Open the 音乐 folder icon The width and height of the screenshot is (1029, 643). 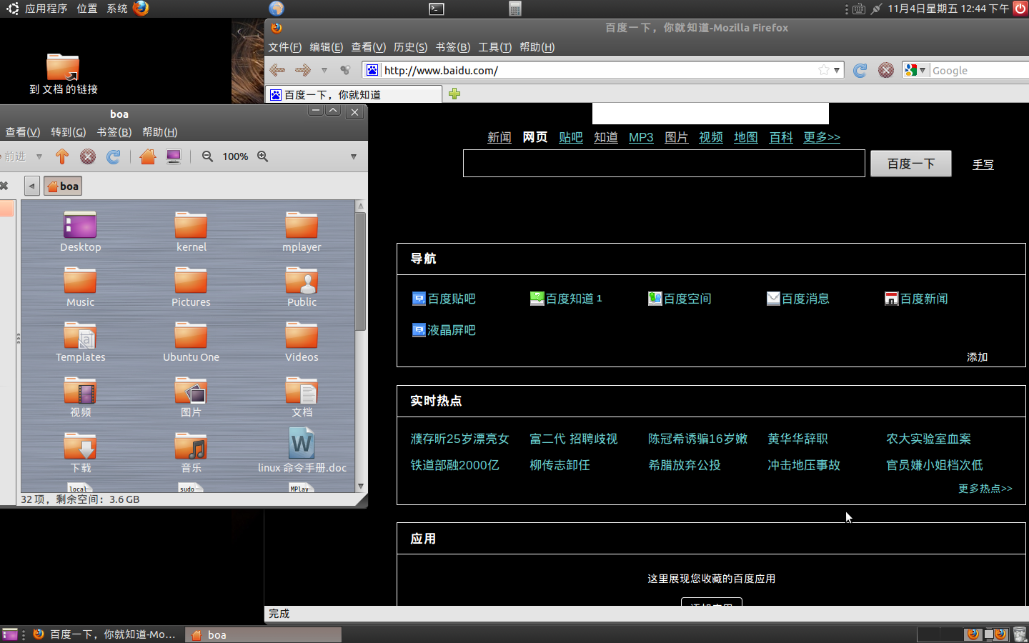point(191,447)
